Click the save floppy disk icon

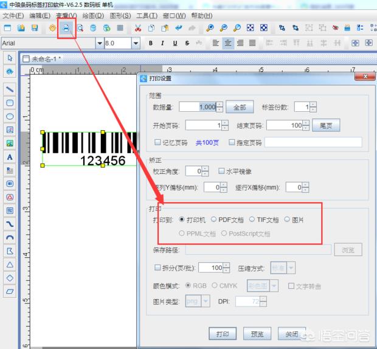35,28
